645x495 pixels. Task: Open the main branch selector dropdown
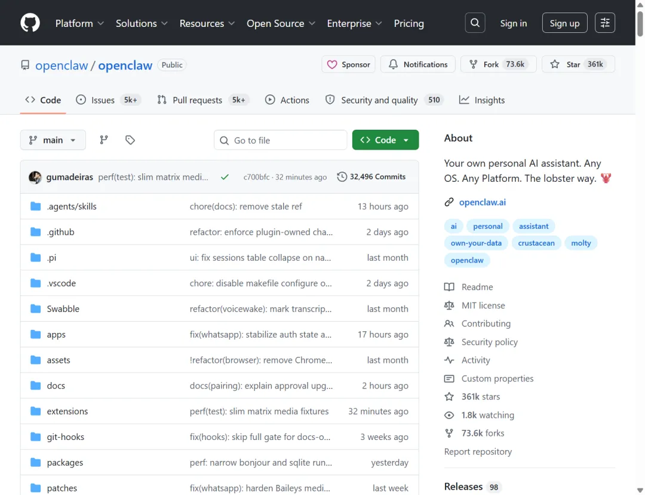[x=53, y=140]
